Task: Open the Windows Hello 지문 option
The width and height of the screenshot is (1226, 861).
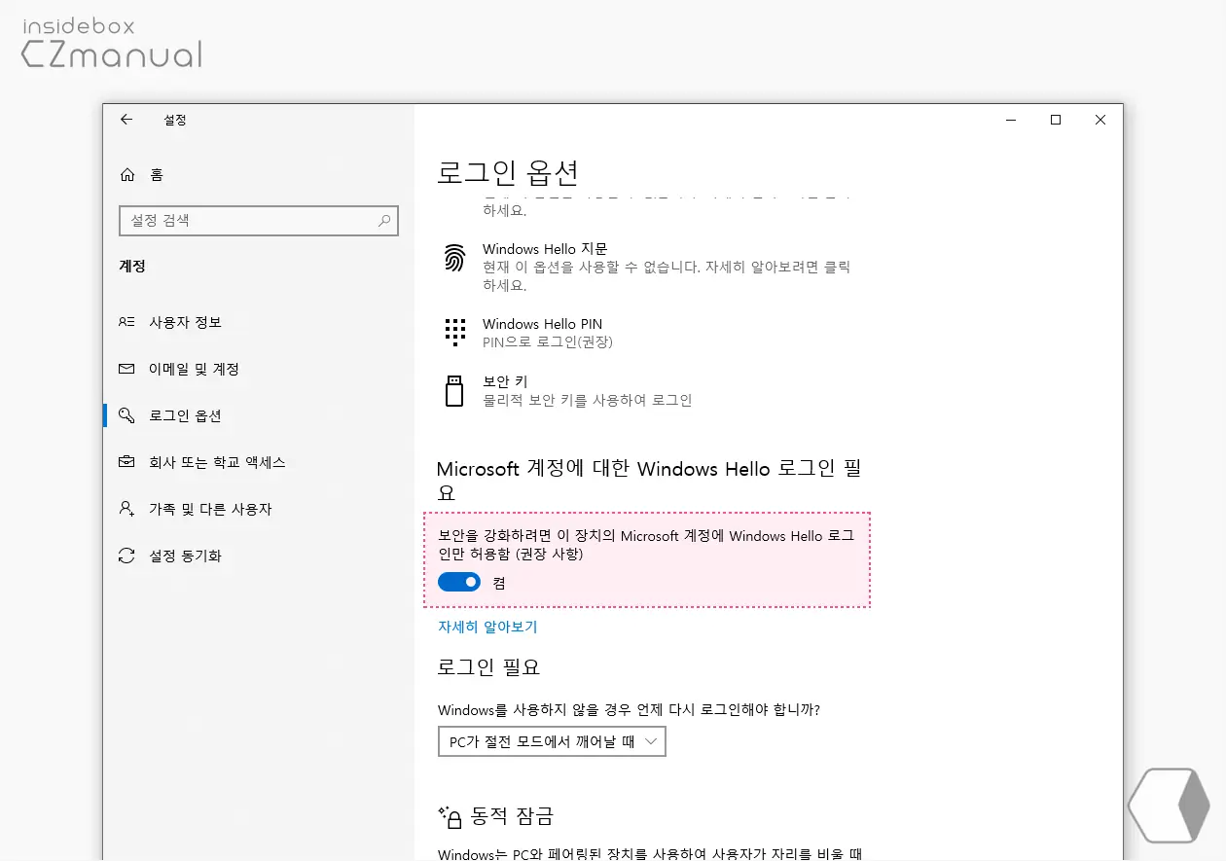Action: pyautogui.click(x=647, y=267)
